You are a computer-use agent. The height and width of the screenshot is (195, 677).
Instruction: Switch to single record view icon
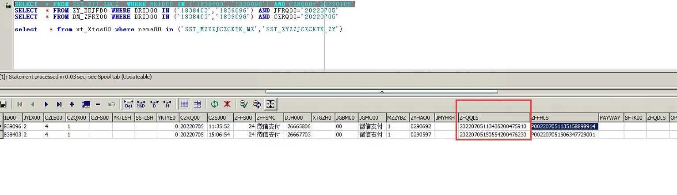point(198,104)
